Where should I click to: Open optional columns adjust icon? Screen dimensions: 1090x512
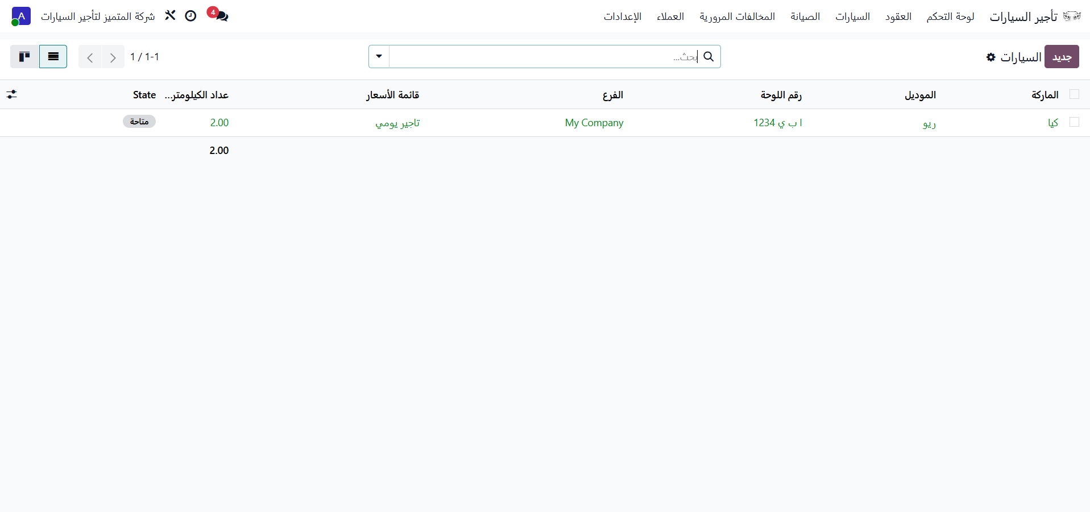pos(12,94)
